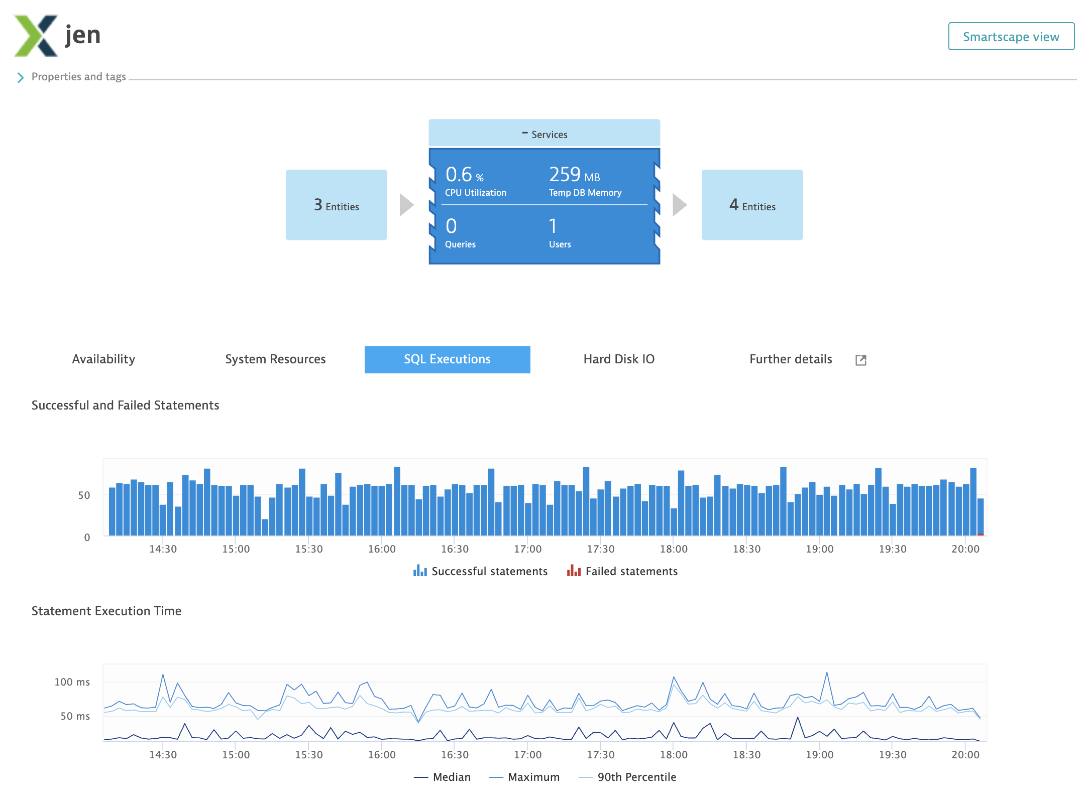Screen dimensions: 1090x810
Task: Switch to the Availability tab
Action: tap(103, 359)
